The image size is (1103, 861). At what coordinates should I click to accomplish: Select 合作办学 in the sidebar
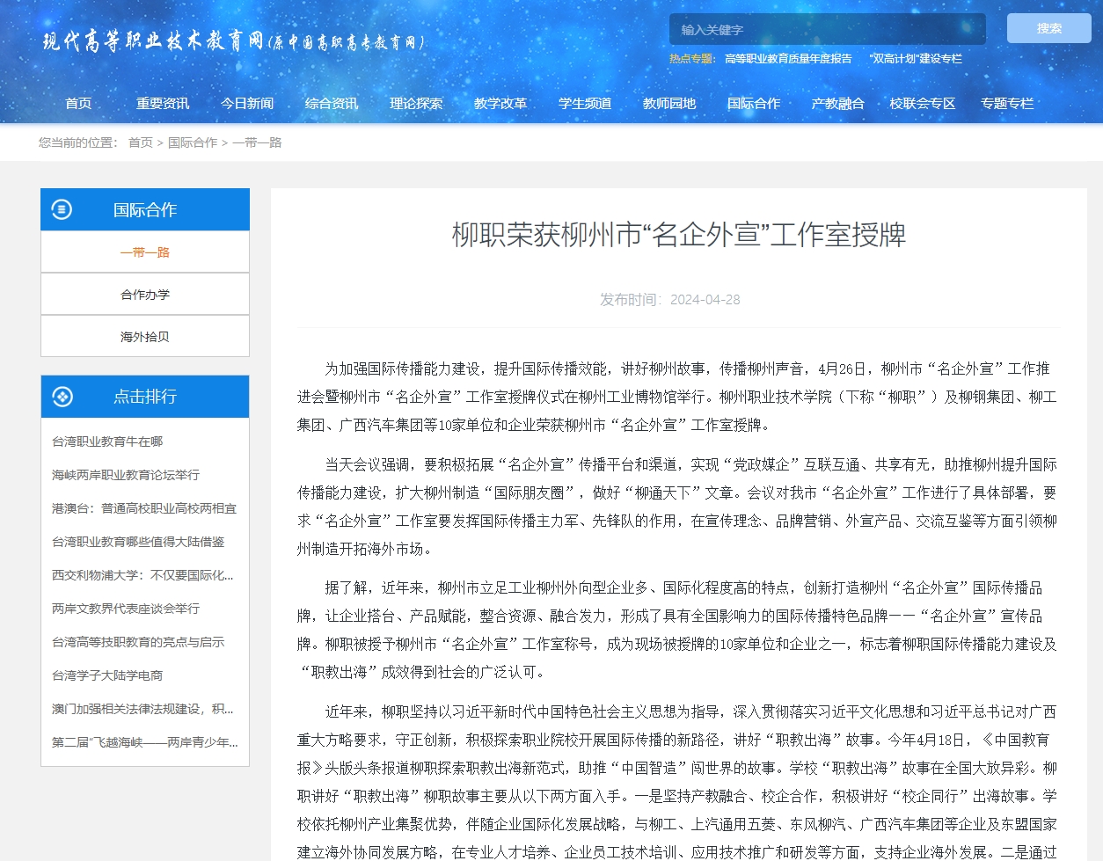(145, 295)
